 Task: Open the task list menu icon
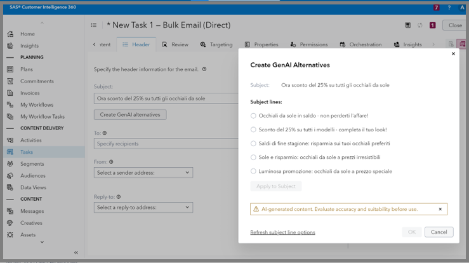(x=94, y=25)
